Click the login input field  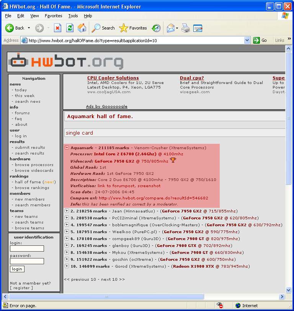pos(27,248)
